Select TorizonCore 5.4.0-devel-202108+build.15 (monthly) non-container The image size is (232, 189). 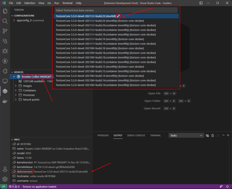pyautogui.click(x=116, y=66)
